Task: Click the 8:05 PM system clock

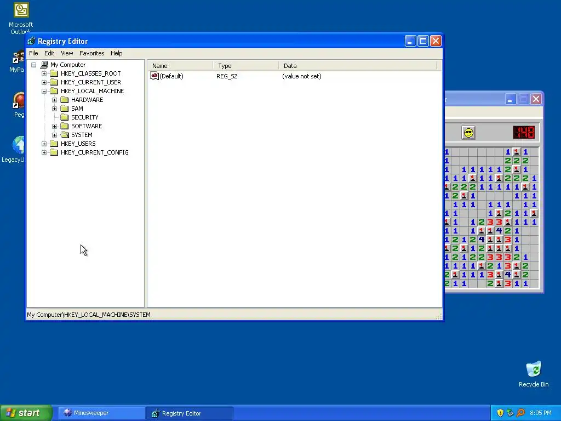Action: (x=541, y=413)
